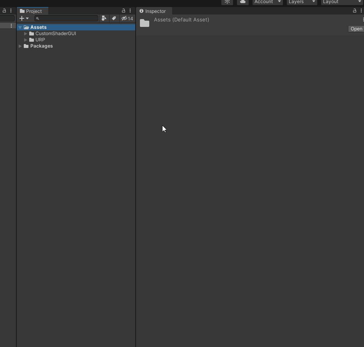Collapse the Assets root folder
The width and height of the screenshot is (364, 347).
[20, 27]
